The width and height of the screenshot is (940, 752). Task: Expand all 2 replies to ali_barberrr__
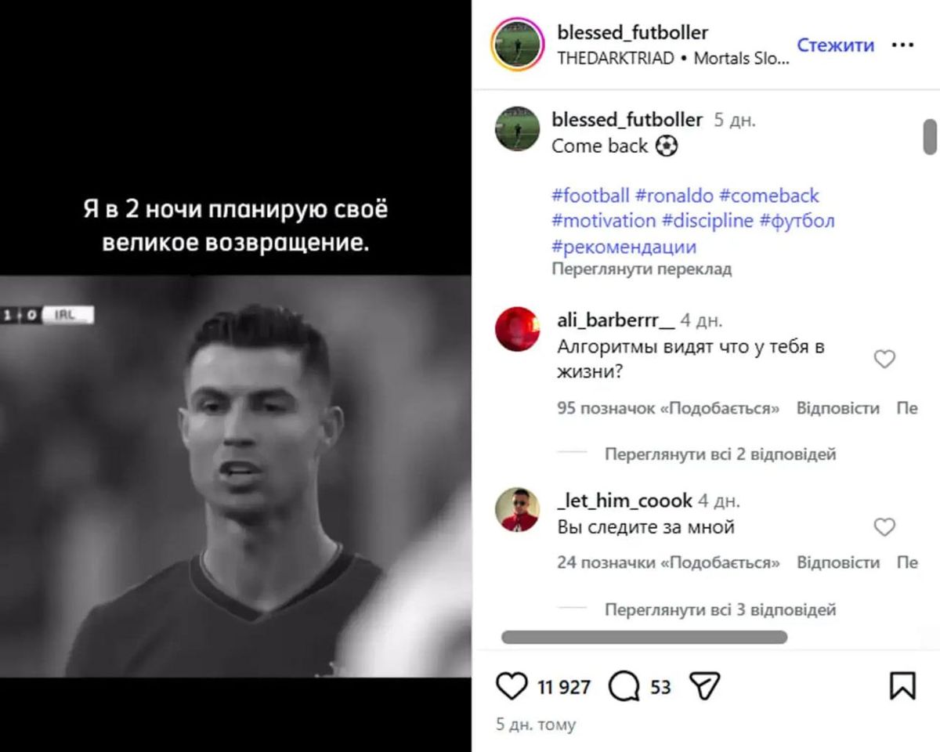[721, 454]
